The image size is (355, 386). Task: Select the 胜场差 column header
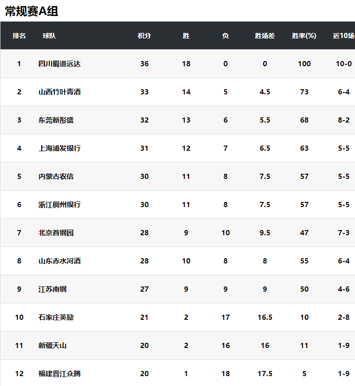265,36
